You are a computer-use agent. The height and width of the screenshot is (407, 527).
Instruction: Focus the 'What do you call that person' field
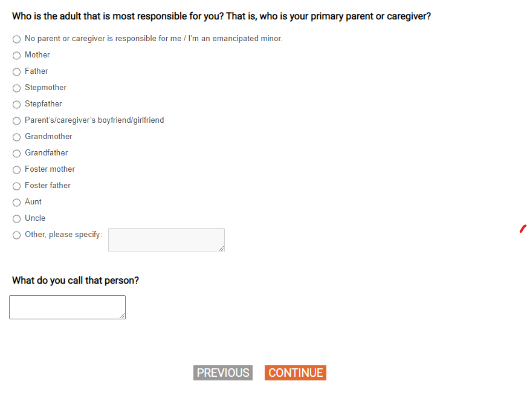pos(66,307)
